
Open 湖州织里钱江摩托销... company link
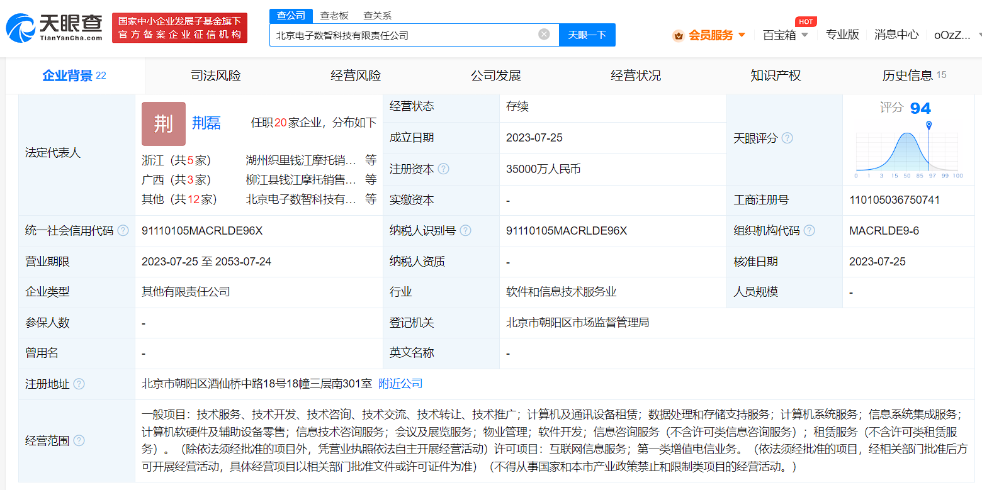(x=301, y=160)
